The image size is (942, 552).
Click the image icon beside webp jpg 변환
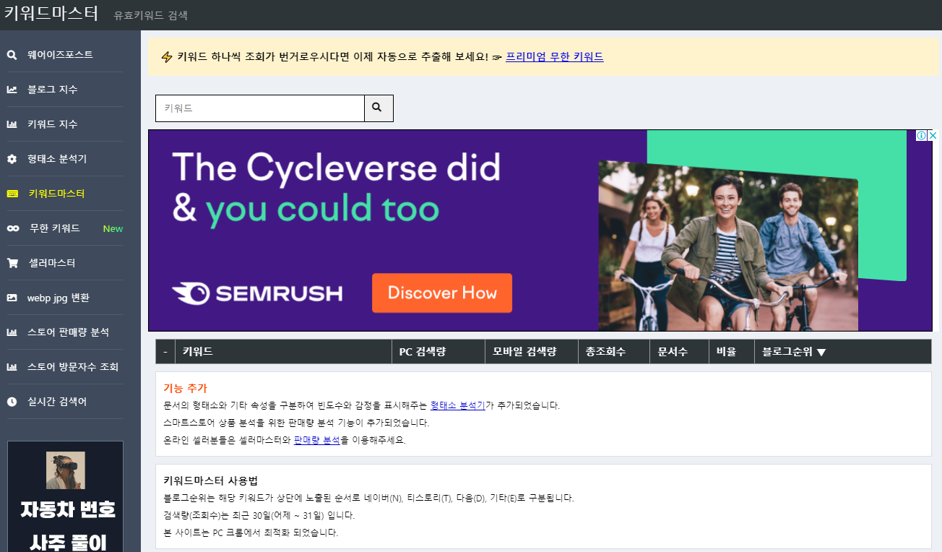[x=12, y=298]
